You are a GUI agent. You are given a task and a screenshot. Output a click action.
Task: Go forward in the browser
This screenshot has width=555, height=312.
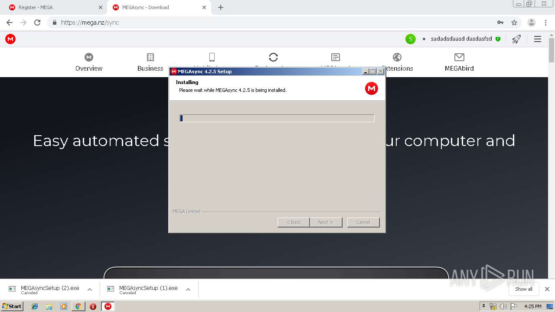(23, 23)
